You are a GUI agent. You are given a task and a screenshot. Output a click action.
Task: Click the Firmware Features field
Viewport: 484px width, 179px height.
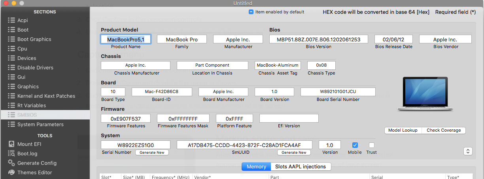coord(126,118)
